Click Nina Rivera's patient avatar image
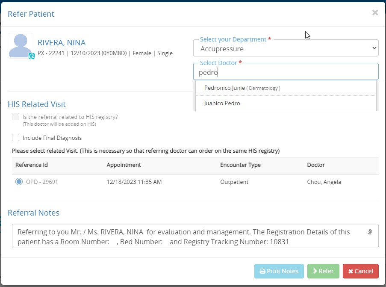The height and width of the screenshot is (287, 386). click(20, 45)
